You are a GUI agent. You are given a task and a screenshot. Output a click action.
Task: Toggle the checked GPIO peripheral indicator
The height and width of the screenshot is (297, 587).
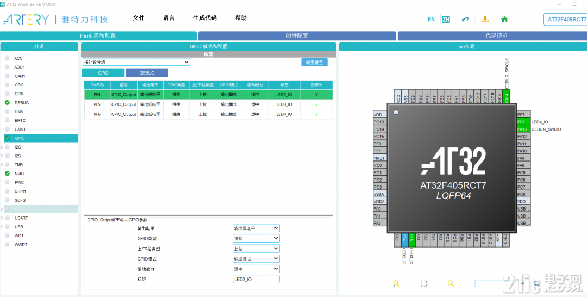[x=7, y=138]
